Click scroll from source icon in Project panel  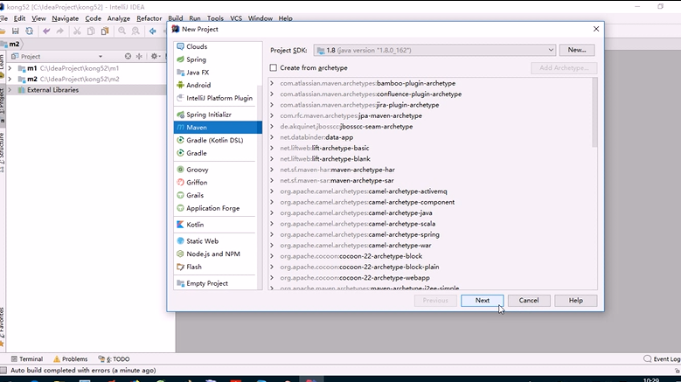coord(128,57)
